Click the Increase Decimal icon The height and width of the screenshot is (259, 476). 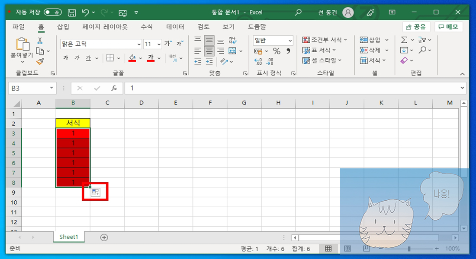258,62
